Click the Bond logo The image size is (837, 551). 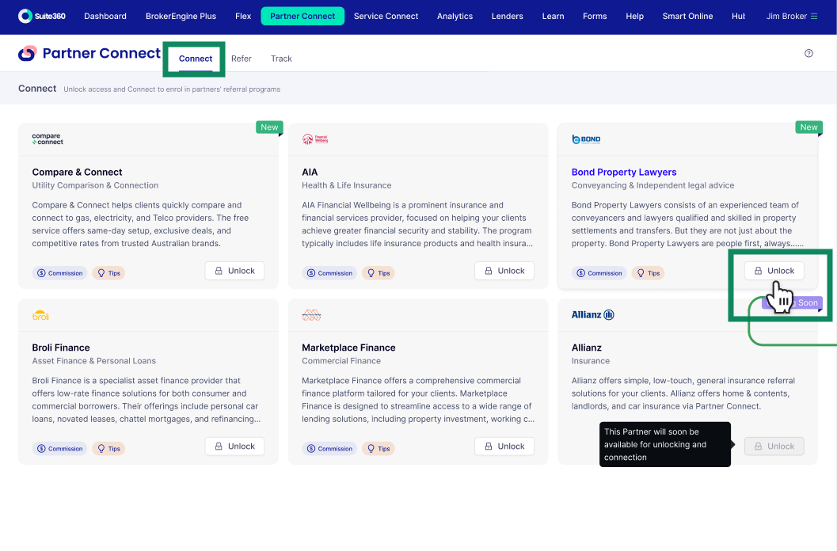pos(586,139)
